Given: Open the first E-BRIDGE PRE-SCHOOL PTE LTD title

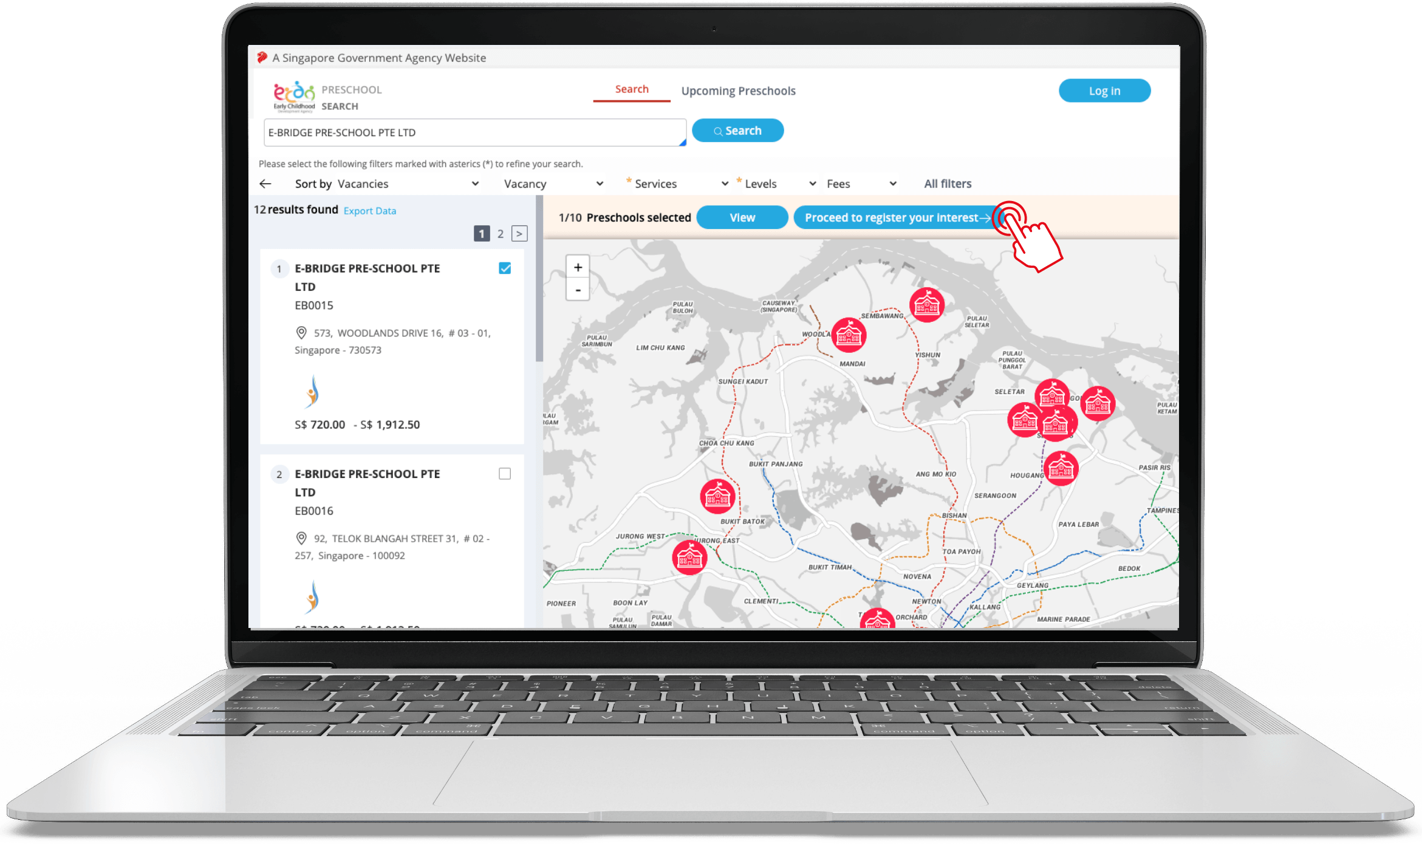Looking at the screenshot, I should [x=367, y=278].
